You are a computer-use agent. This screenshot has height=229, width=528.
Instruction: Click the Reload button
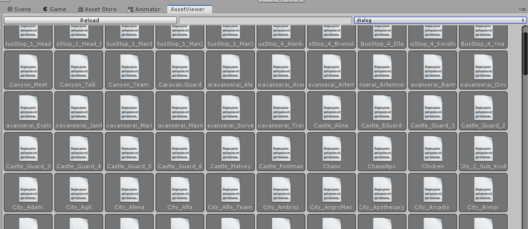pos(90,20)
